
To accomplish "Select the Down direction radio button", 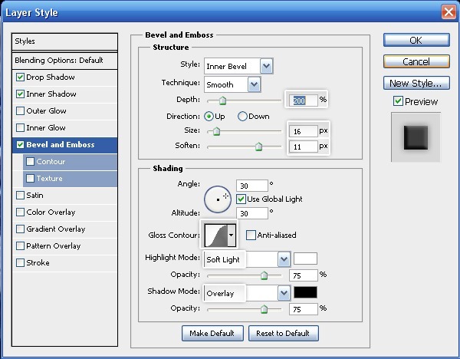I will point(243,117).
